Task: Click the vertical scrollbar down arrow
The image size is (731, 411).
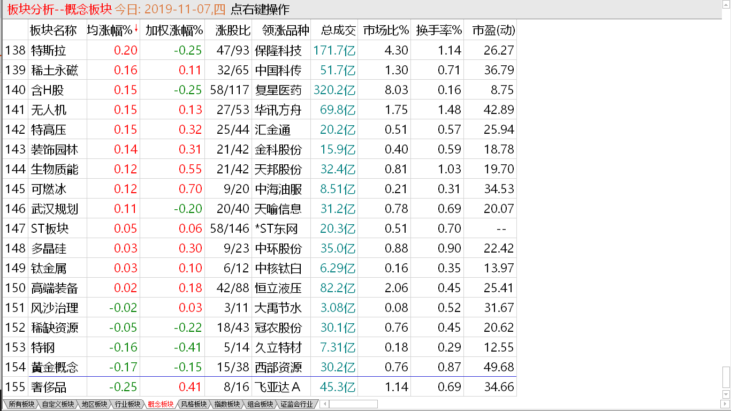Action: (726, 395)
